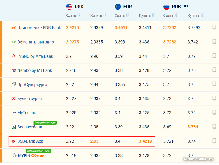Sort by USD Сдать column
The width and height of the screenshot is (219, 165).
point(79,15)
